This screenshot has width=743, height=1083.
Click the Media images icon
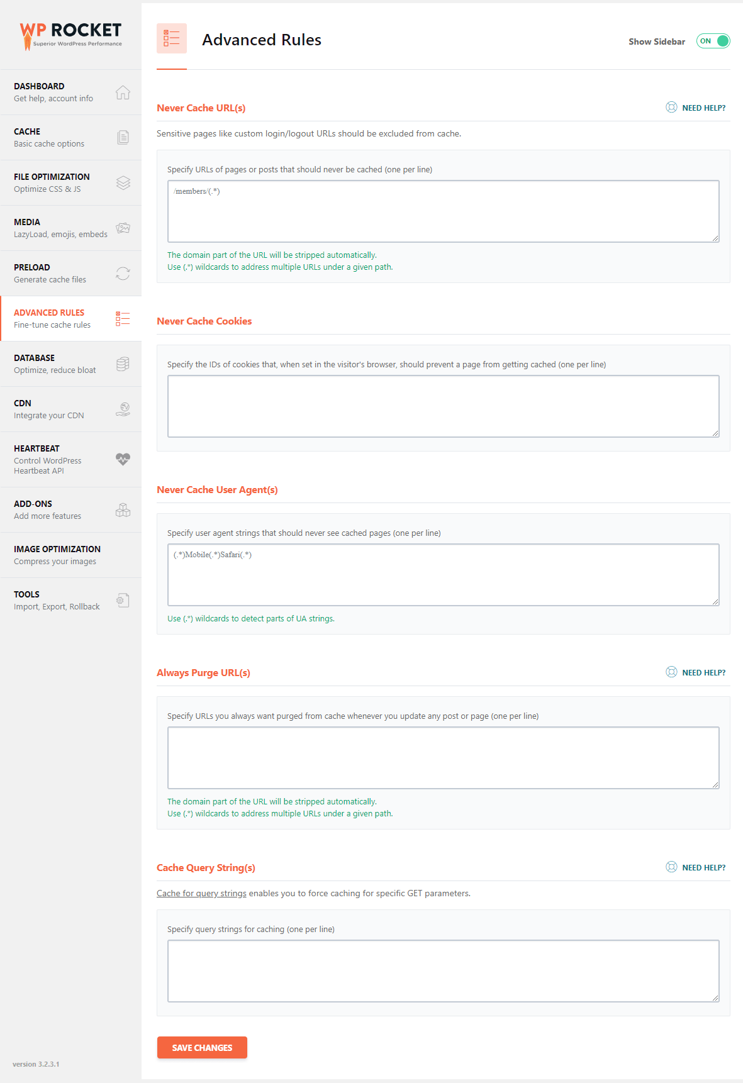click(123, 228)
